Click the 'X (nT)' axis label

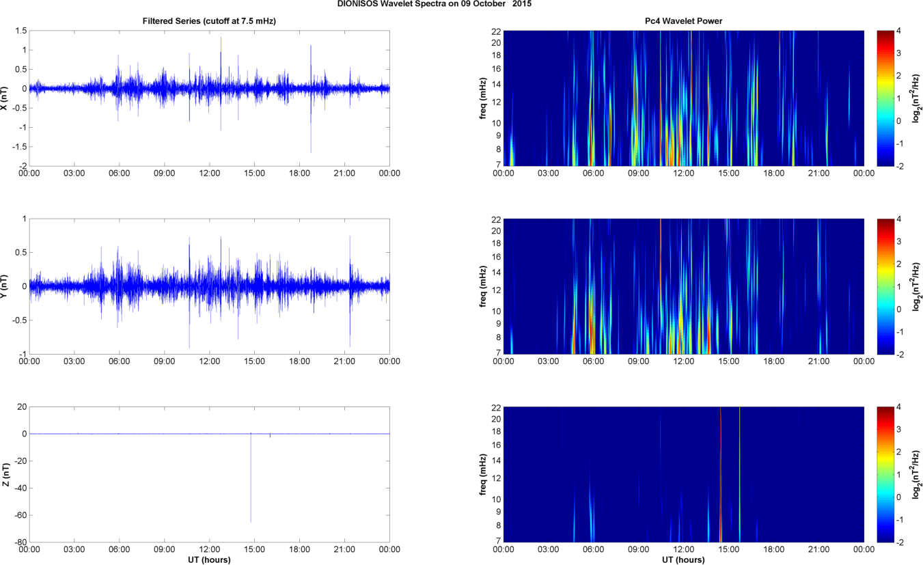point(5,98)
